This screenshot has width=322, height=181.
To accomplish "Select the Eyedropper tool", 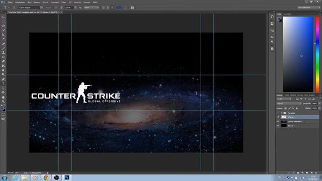I will click(3, 39).
